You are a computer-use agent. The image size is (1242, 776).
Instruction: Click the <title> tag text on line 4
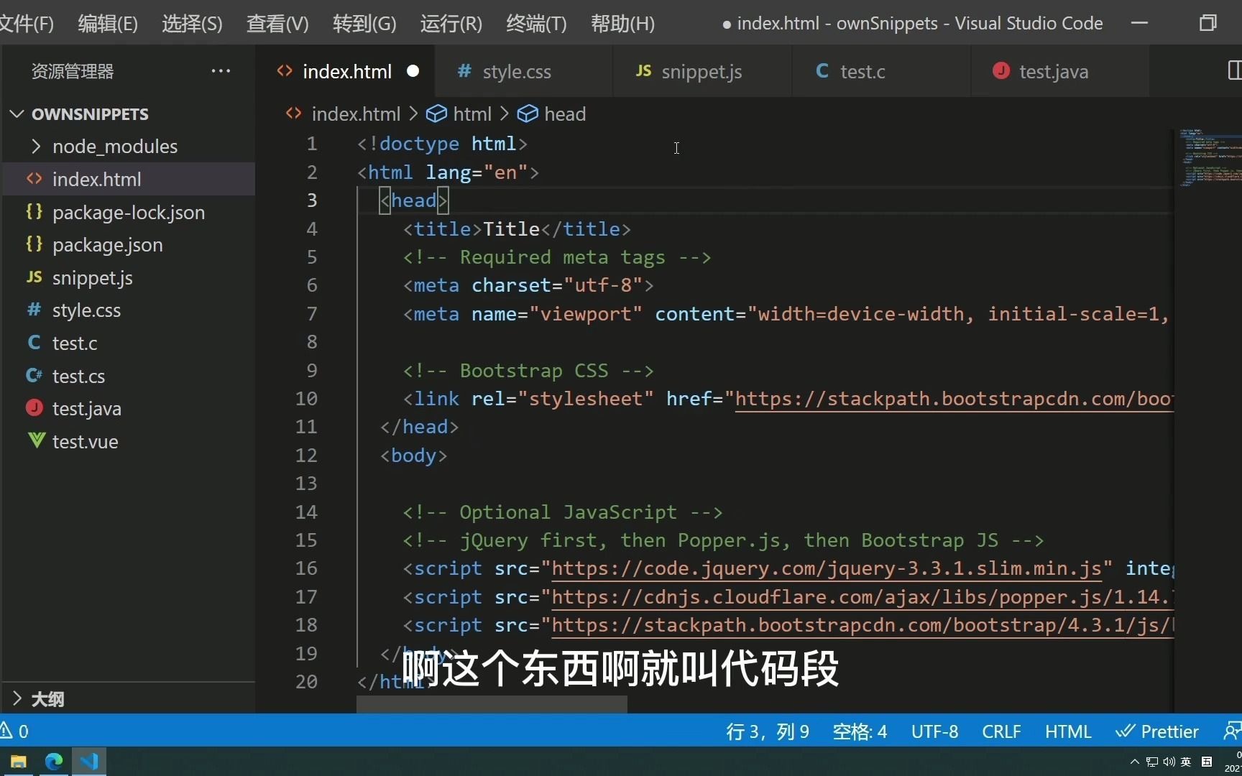[442, 228]
